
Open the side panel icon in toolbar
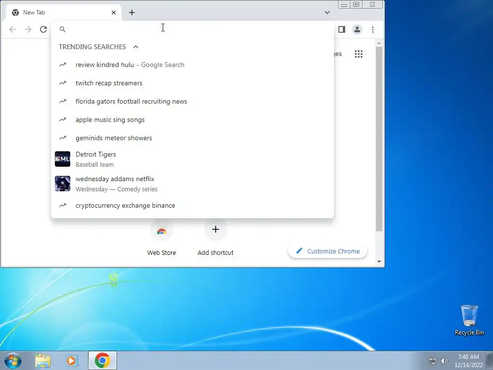(342, 29)
